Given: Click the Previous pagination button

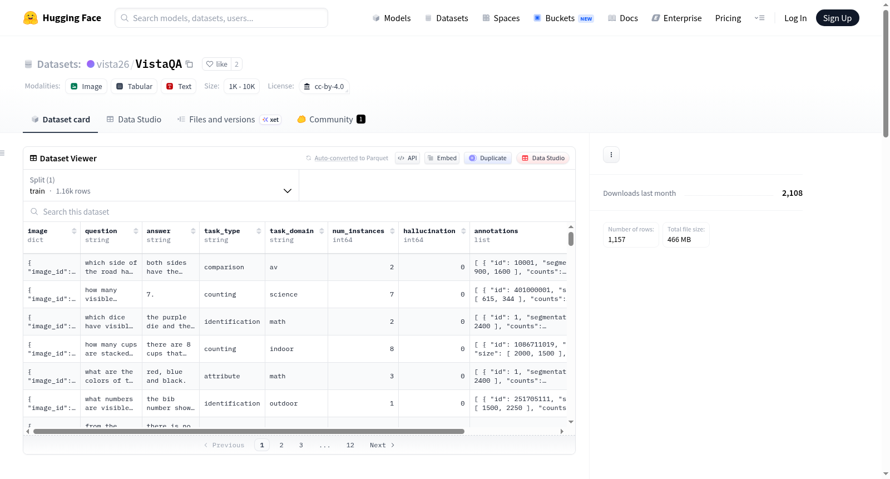Looking at the screenshot, I should [224, 445].
